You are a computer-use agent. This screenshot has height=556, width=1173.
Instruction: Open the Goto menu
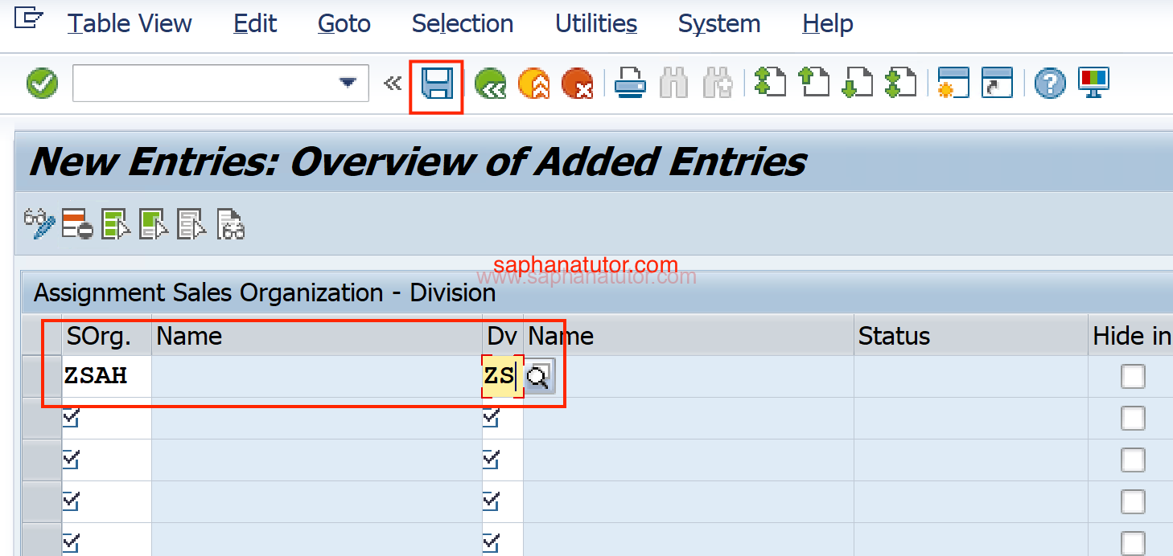pyautogui.click(x=344, y=23)
